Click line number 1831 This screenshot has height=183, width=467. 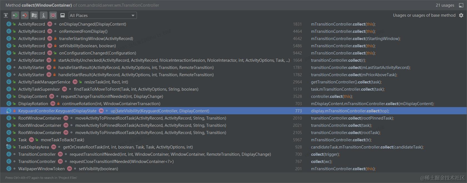pos(297,24)
